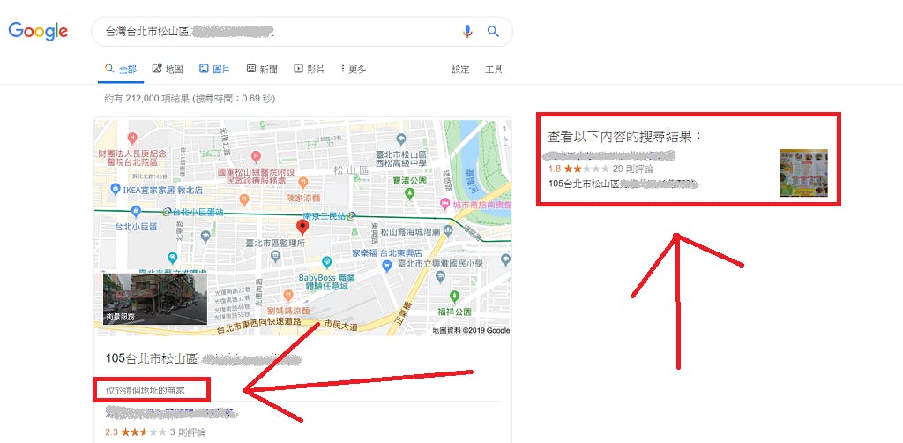Click the 福祥公園 park marker
This screenshot has height=443, width=903.
(454, 297)
